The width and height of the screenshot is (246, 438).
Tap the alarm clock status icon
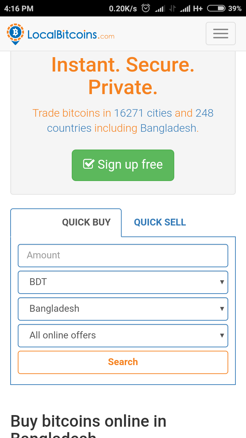(x=146, y=8)
